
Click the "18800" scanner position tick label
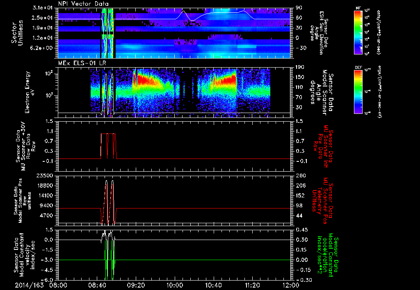pos(44,186)
